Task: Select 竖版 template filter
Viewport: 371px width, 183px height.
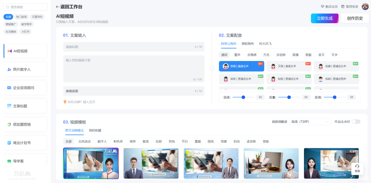Action: coord(266,141)
